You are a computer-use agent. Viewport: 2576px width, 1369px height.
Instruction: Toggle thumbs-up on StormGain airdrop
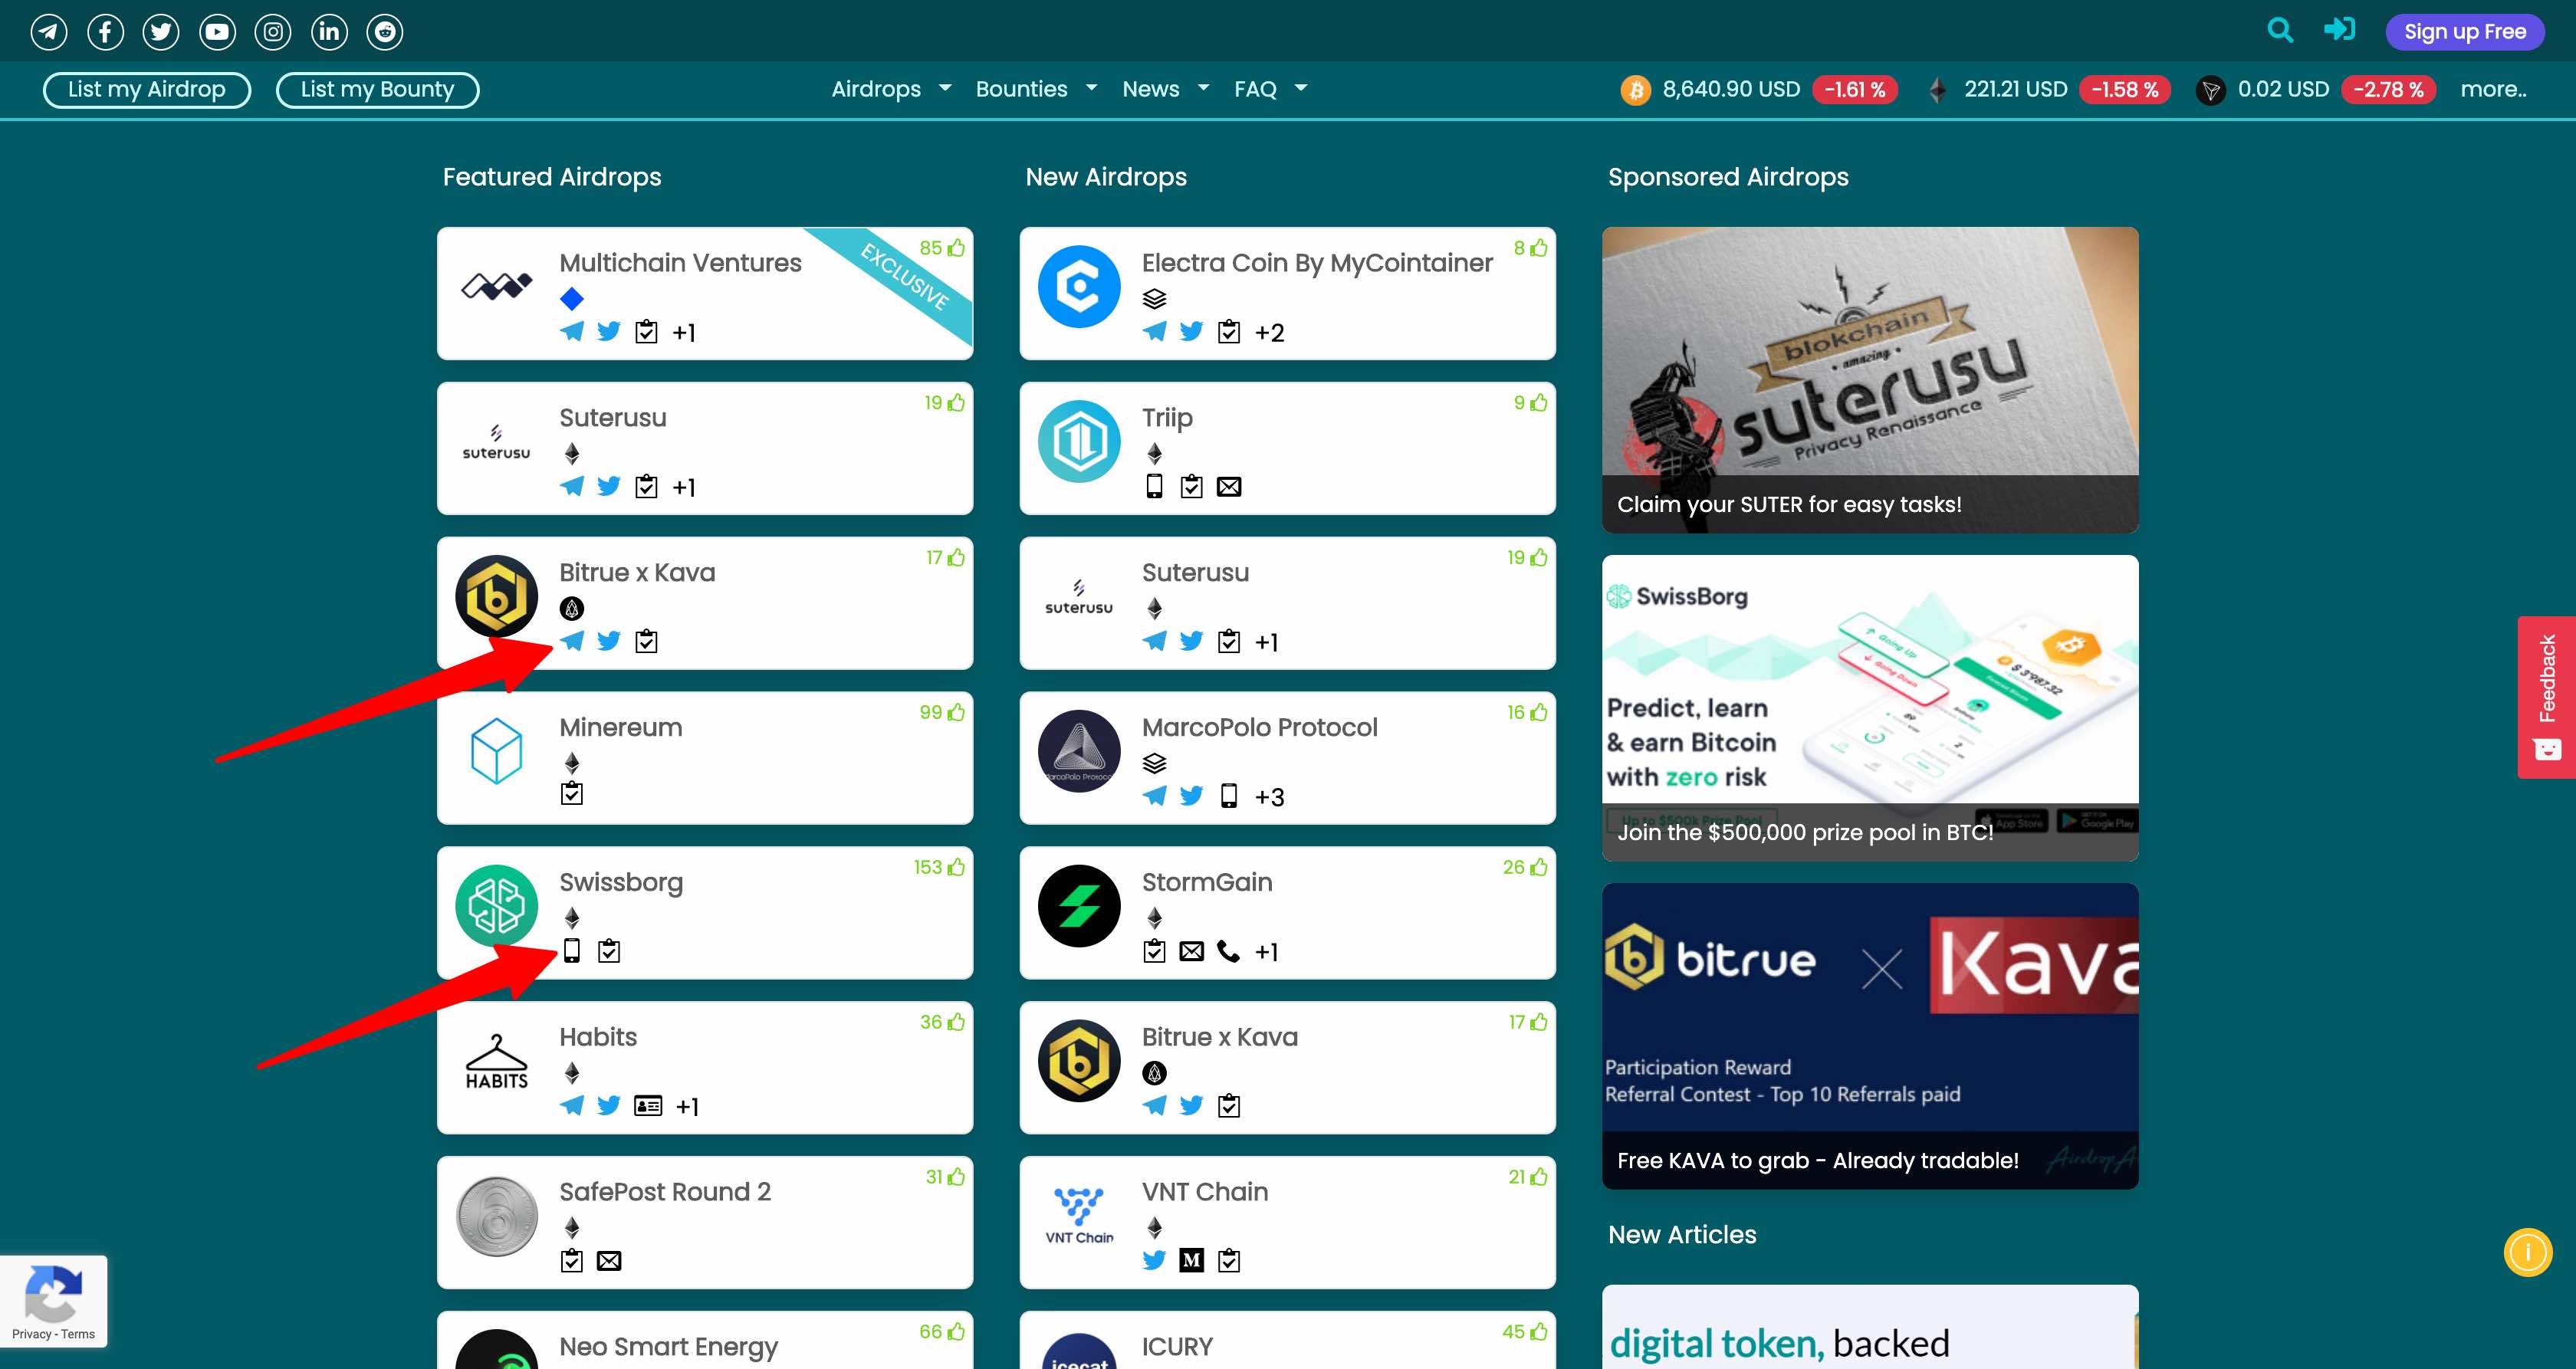[1538, 867]
